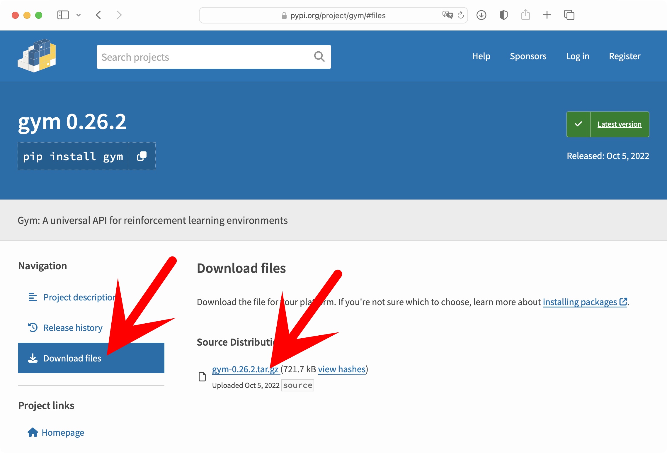The image size is (667, 453).
Task: Click Latest version button
Action: (x=619, y=124)
